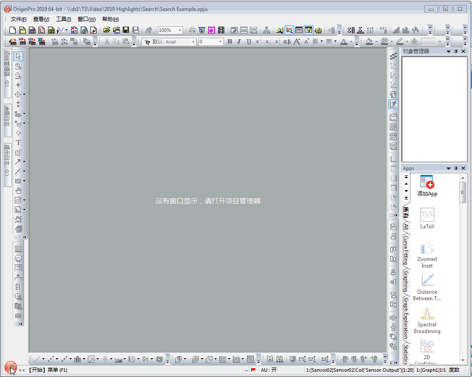This screenshot has height=377, width=472.
Task: Click the New Project icon
Action: tap(13, 30)
